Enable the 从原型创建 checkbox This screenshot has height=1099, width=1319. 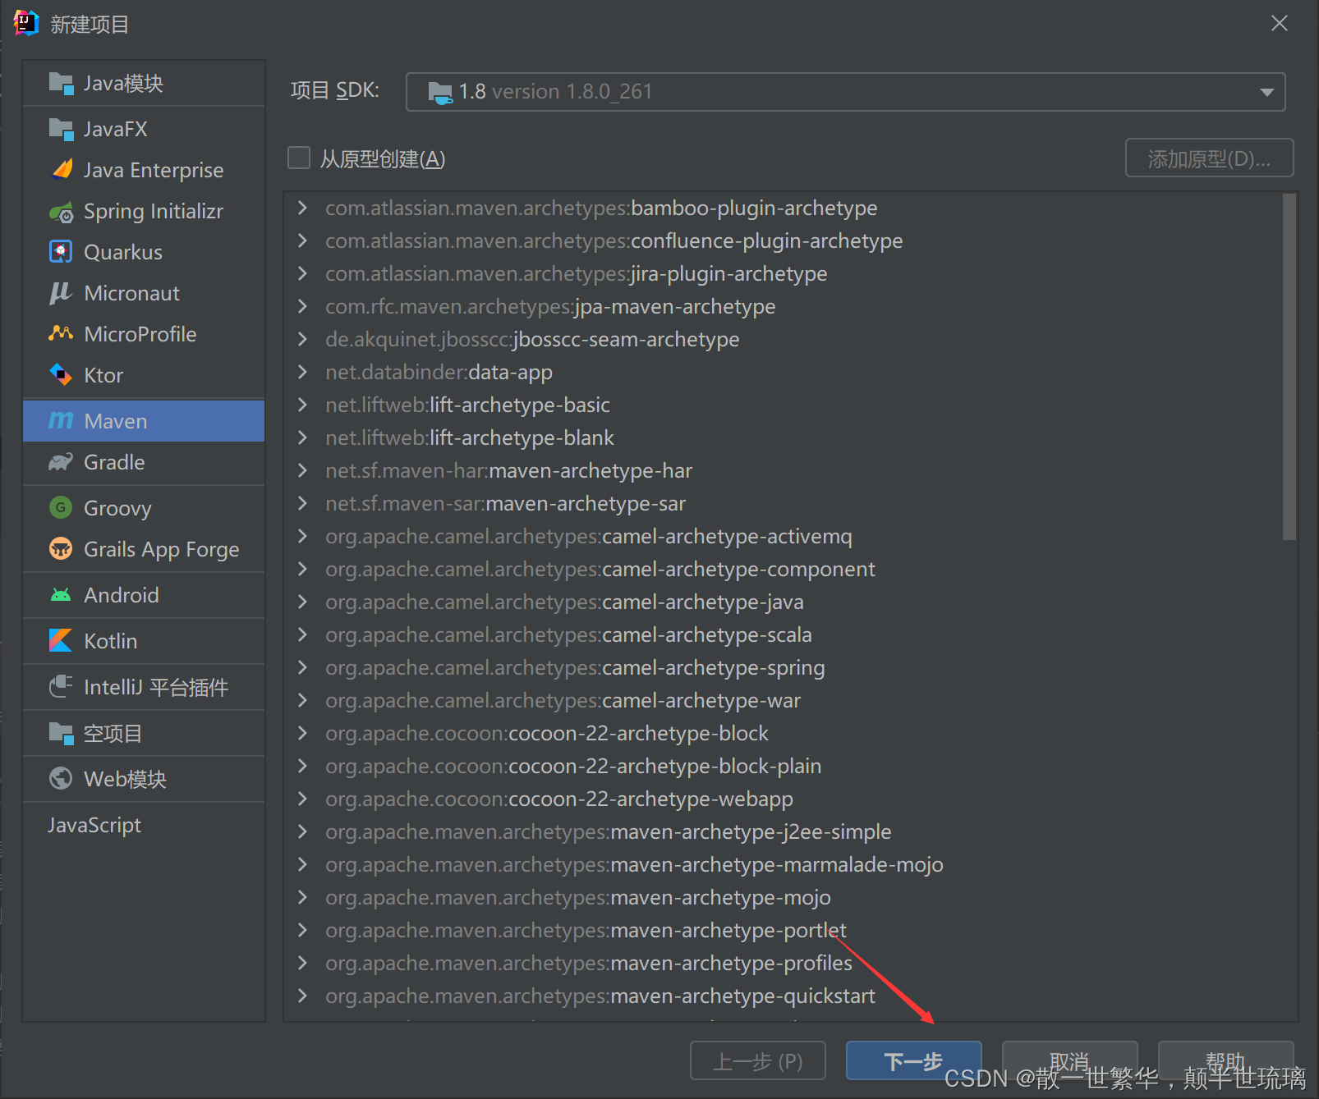[x=299, y=158]
